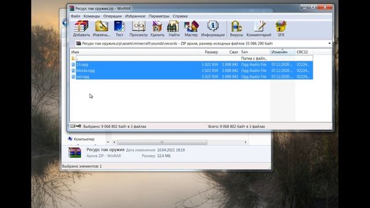This screenshot has width=370, height=208.
Task: Open the Операции menu
Action: click(112, 16)
